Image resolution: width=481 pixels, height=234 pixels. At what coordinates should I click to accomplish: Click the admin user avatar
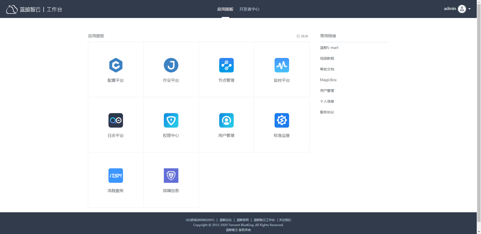click(x=462, y=9)
